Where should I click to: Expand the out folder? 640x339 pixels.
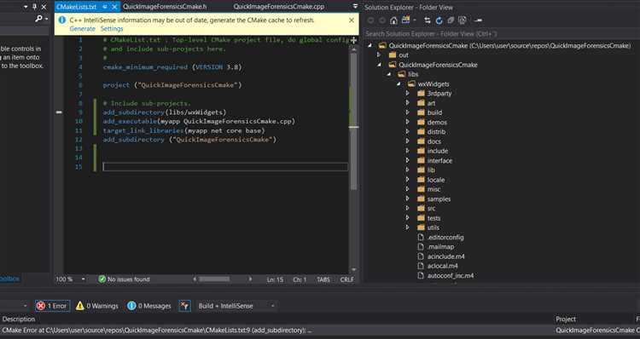(x=379, y=55)
